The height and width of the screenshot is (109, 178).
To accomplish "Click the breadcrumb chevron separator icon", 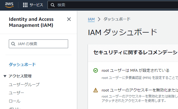I will click(x=99, y=19).
